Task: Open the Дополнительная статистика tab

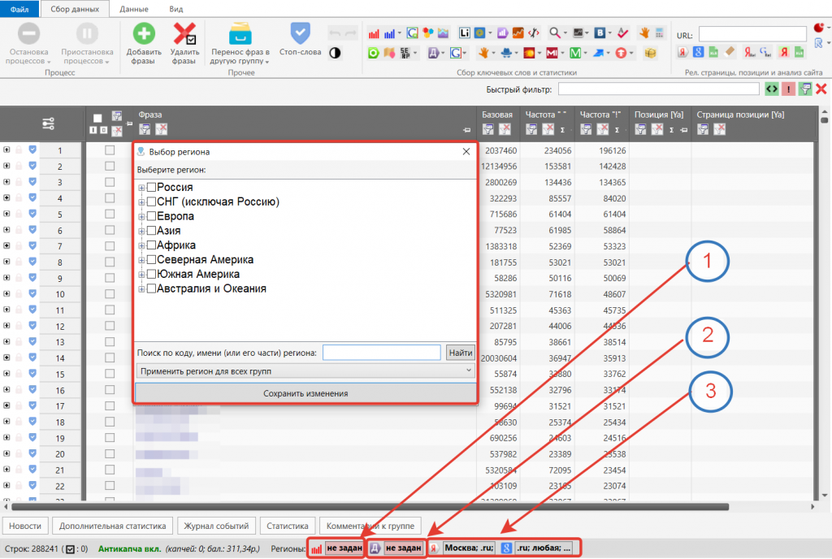Action: pos(112,526)
